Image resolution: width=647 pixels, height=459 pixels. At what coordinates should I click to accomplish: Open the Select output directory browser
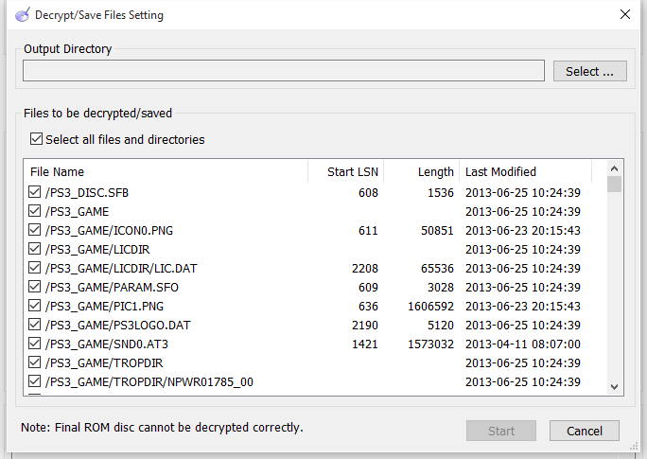click(x=589, y=71)
